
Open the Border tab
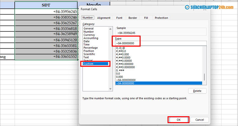click(133, 18)
